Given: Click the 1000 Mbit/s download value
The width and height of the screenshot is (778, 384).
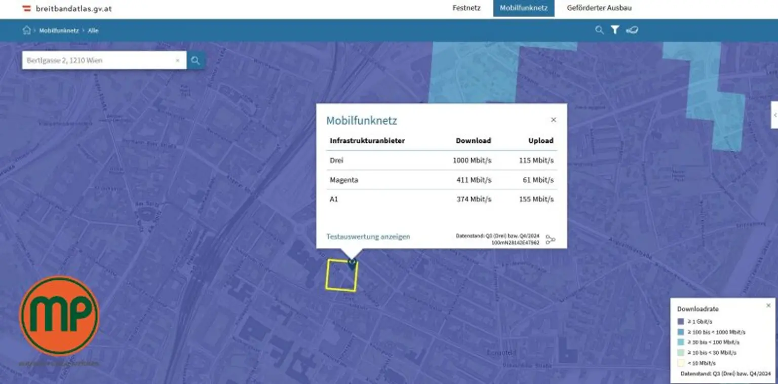Looking at the screenshot, I should point(472,160).
